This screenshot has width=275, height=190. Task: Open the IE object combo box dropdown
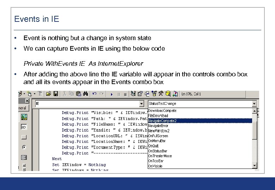[x=141, y=104]
